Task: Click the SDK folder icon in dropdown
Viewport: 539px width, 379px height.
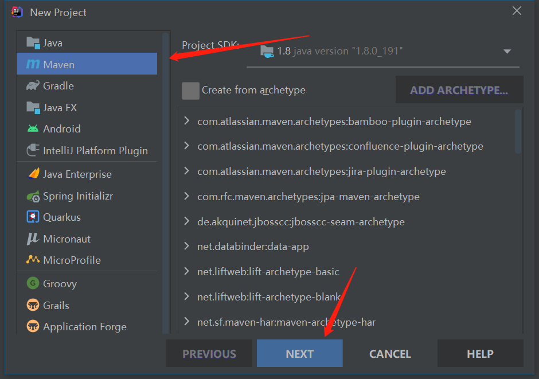Action: 267,51
